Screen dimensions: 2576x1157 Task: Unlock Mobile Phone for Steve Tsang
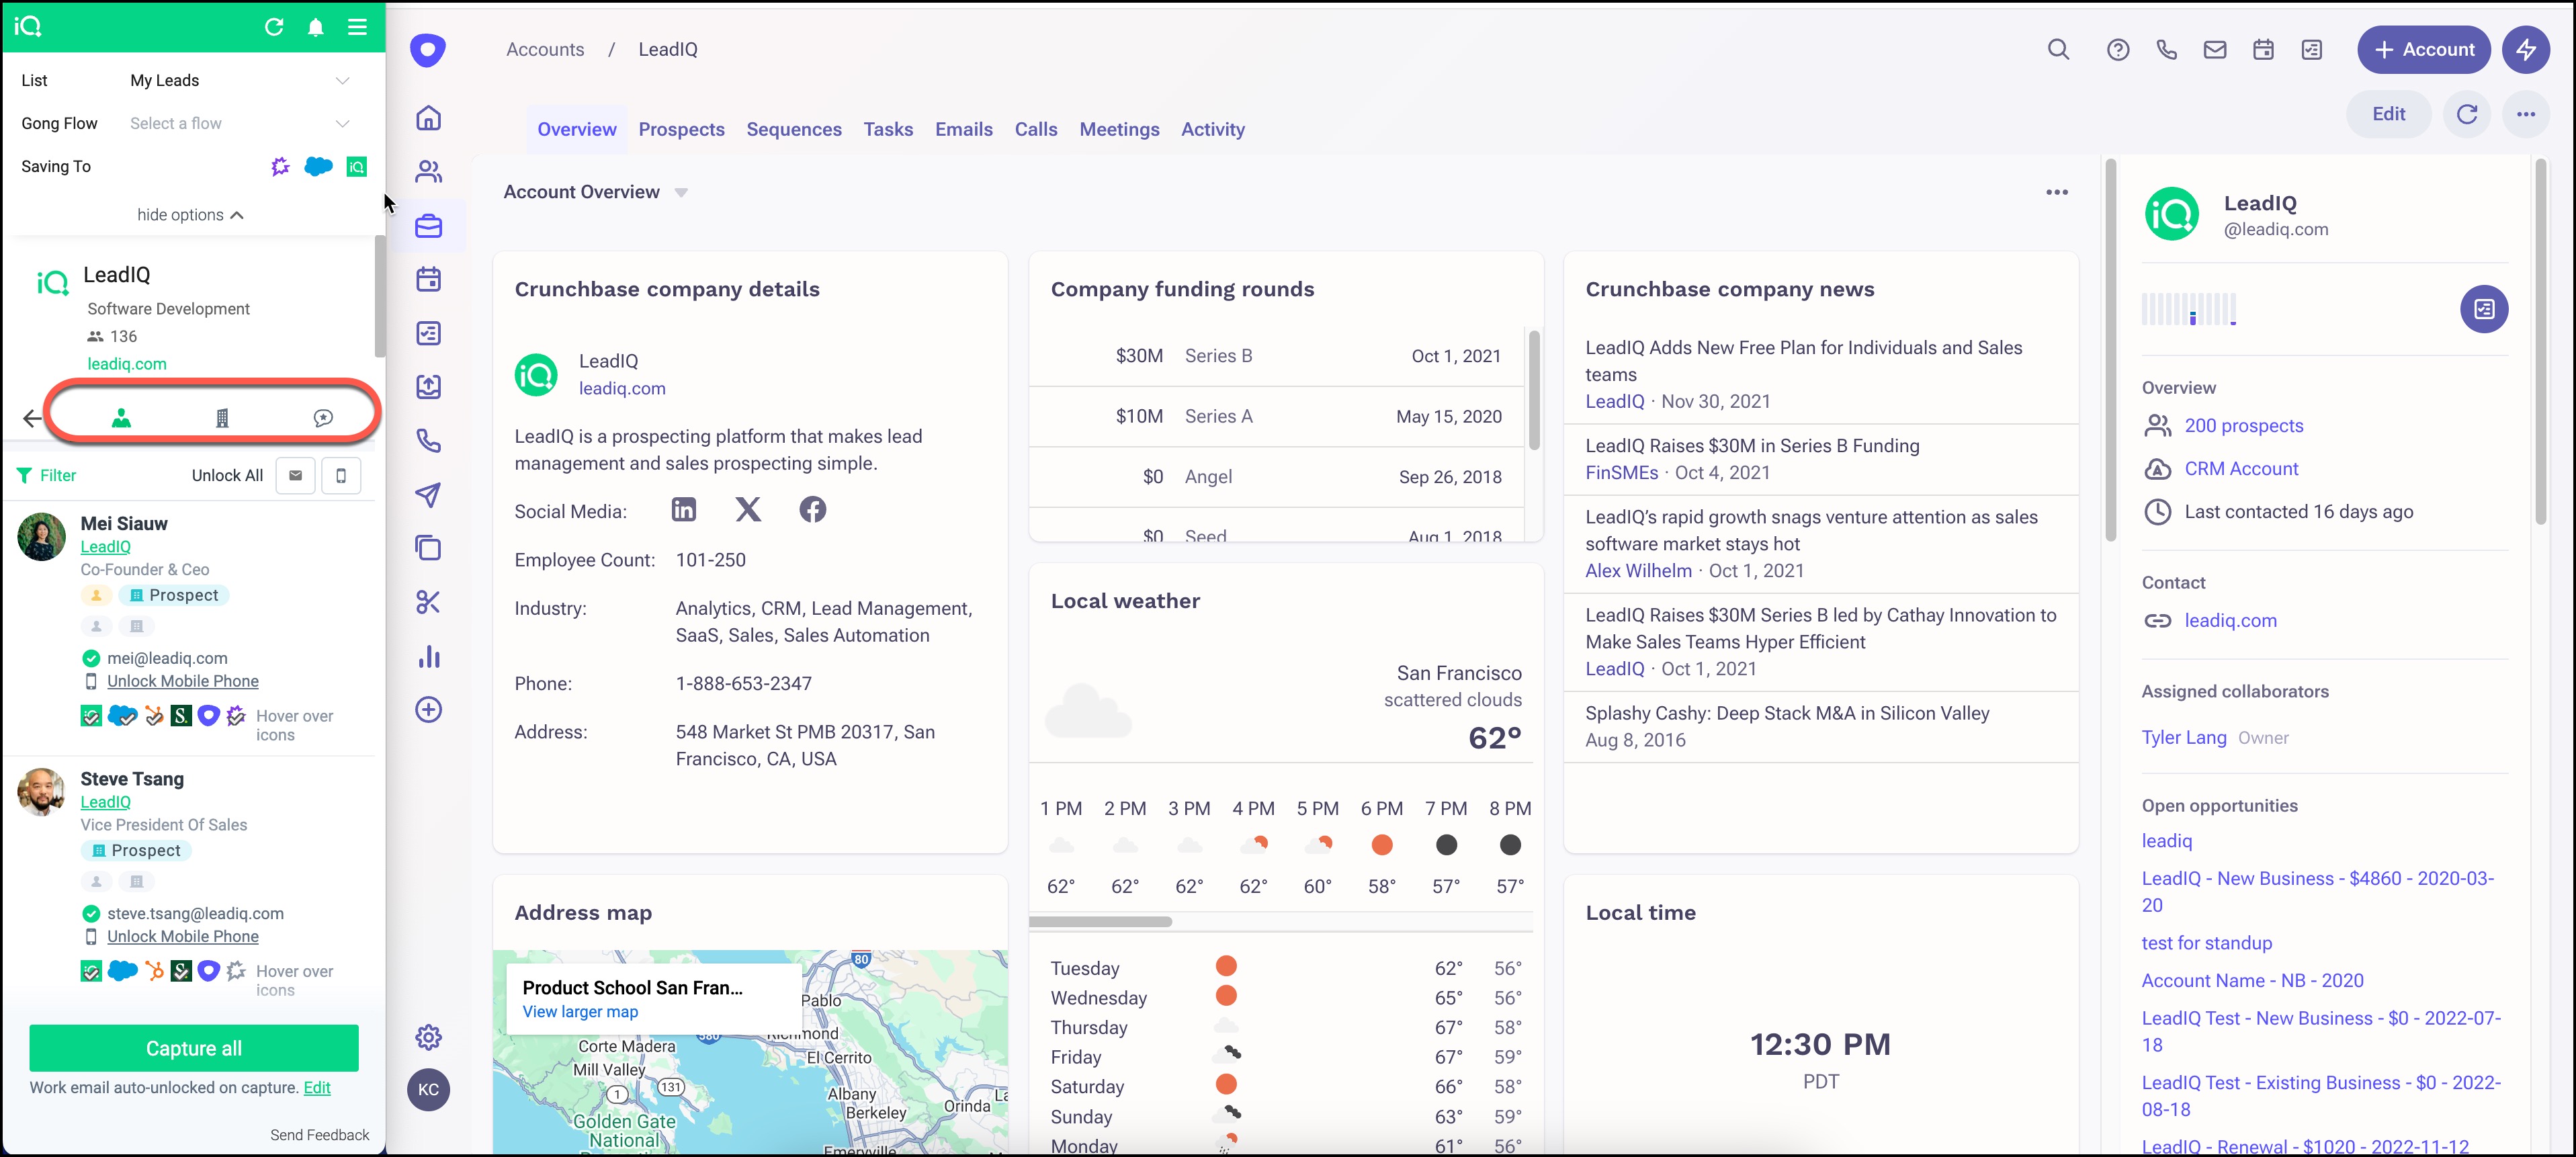pyautogui.click(x=183, y=936)
